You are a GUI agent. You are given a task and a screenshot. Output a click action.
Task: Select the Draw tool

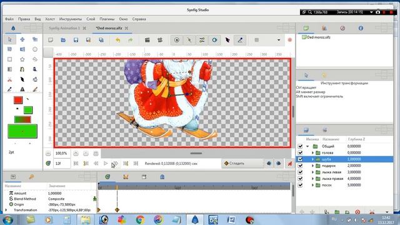click(x=35, y=69)
